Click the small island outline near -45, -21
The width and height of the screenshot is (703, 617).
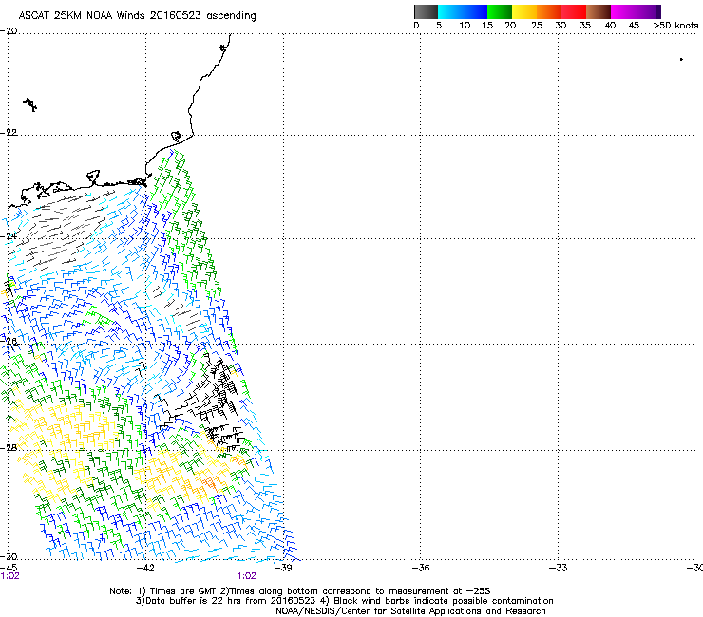coord(30,104)
